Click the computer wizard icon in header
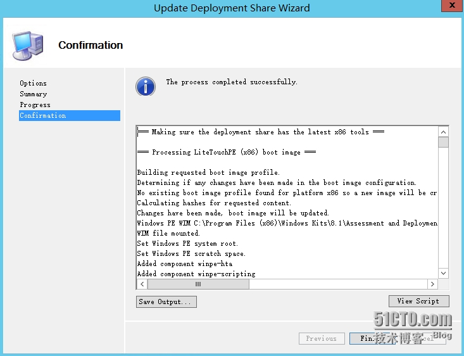 tap(28, 46)
